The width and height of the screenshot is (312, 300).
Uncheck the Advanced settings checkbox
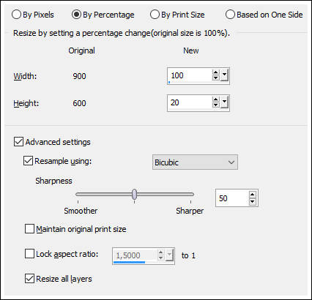(x=18, y=142)
